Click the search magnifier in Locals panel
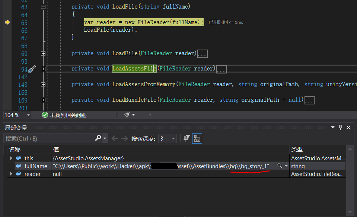Screen dimensions: 357x217 click(x=98, y=138)
